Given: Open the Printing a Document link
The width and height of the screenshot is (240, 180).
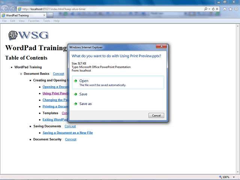Looking at the screenshot, I should coord(55,106).
